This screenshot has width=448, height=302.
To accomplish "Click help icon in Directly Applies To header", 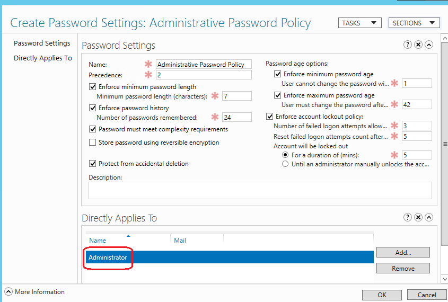I will [408, 217].
